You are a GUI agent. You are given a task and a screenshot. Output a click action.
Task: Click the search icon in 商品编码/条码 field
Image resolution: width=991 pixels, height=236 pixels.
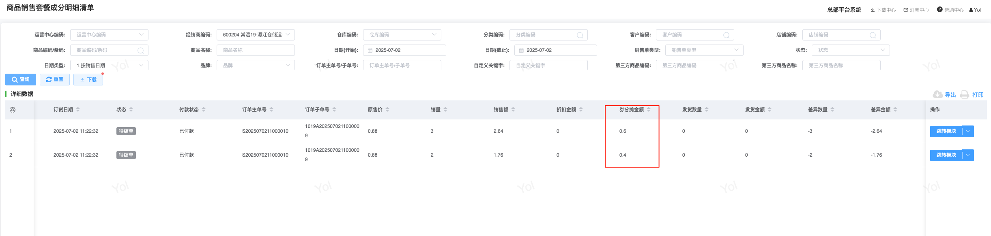click(x=140, y=51)
